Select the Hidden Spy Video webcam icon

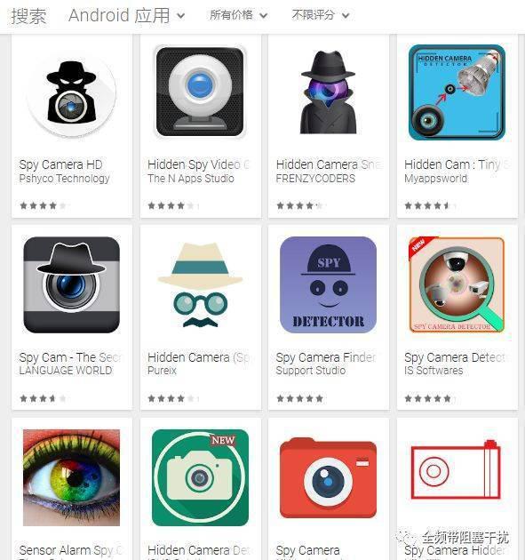200,92
